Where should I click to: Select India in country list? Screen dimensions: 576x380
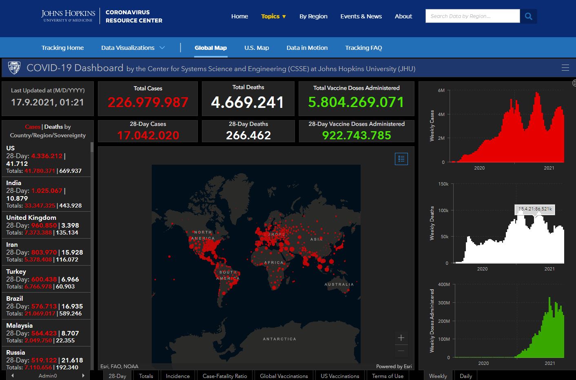tap(46, 194)
